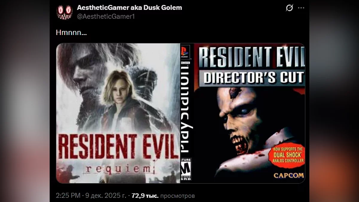This screenshot has height=202, width=359.
Task: Open the three-dot more options menu
Action: (x=301, y=8)
